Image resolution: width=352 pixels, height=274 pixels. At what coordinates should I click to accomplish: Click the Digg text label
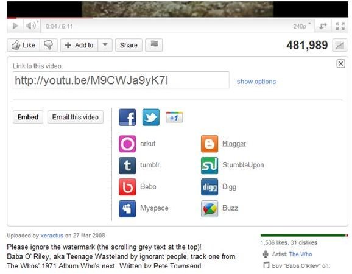229,187
